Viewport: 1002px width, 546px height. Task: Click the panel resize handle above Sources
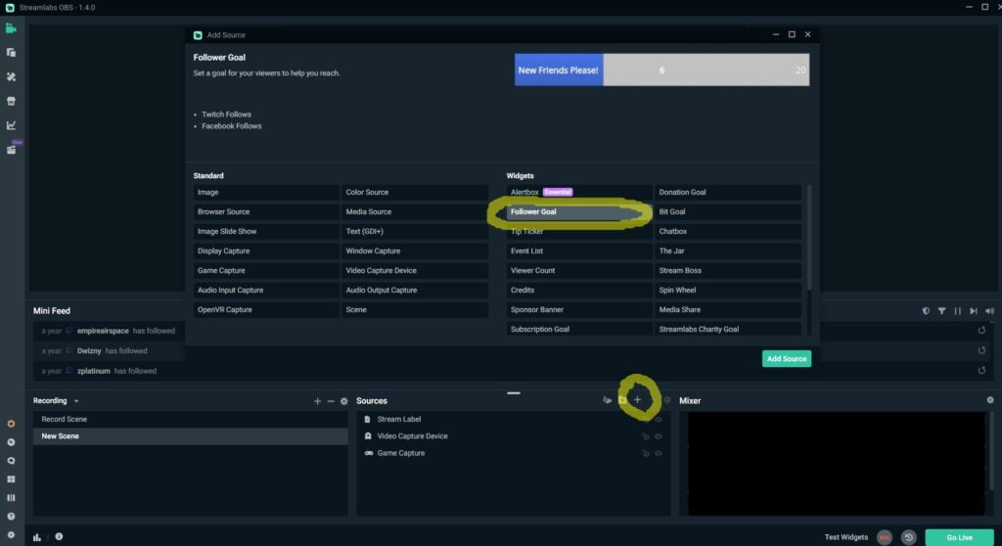coord(513,393)
